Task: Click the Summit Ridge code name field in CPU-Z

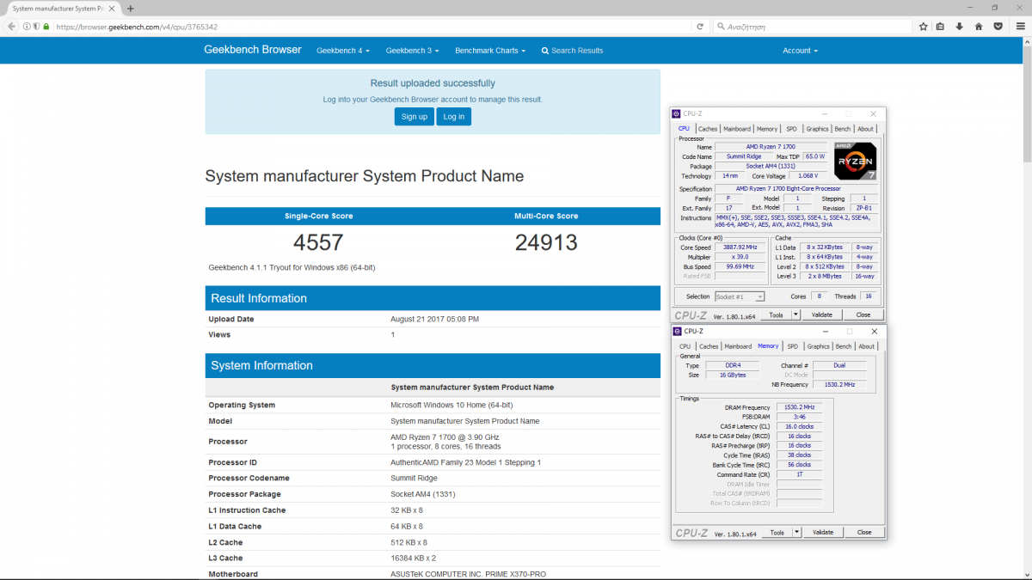Action: 743,156
